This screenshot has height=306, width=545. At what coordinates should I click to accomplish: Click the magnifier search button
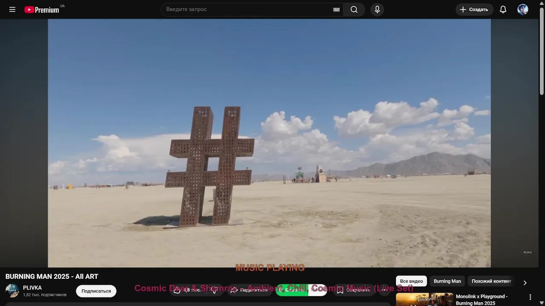[x=354, y=9]
